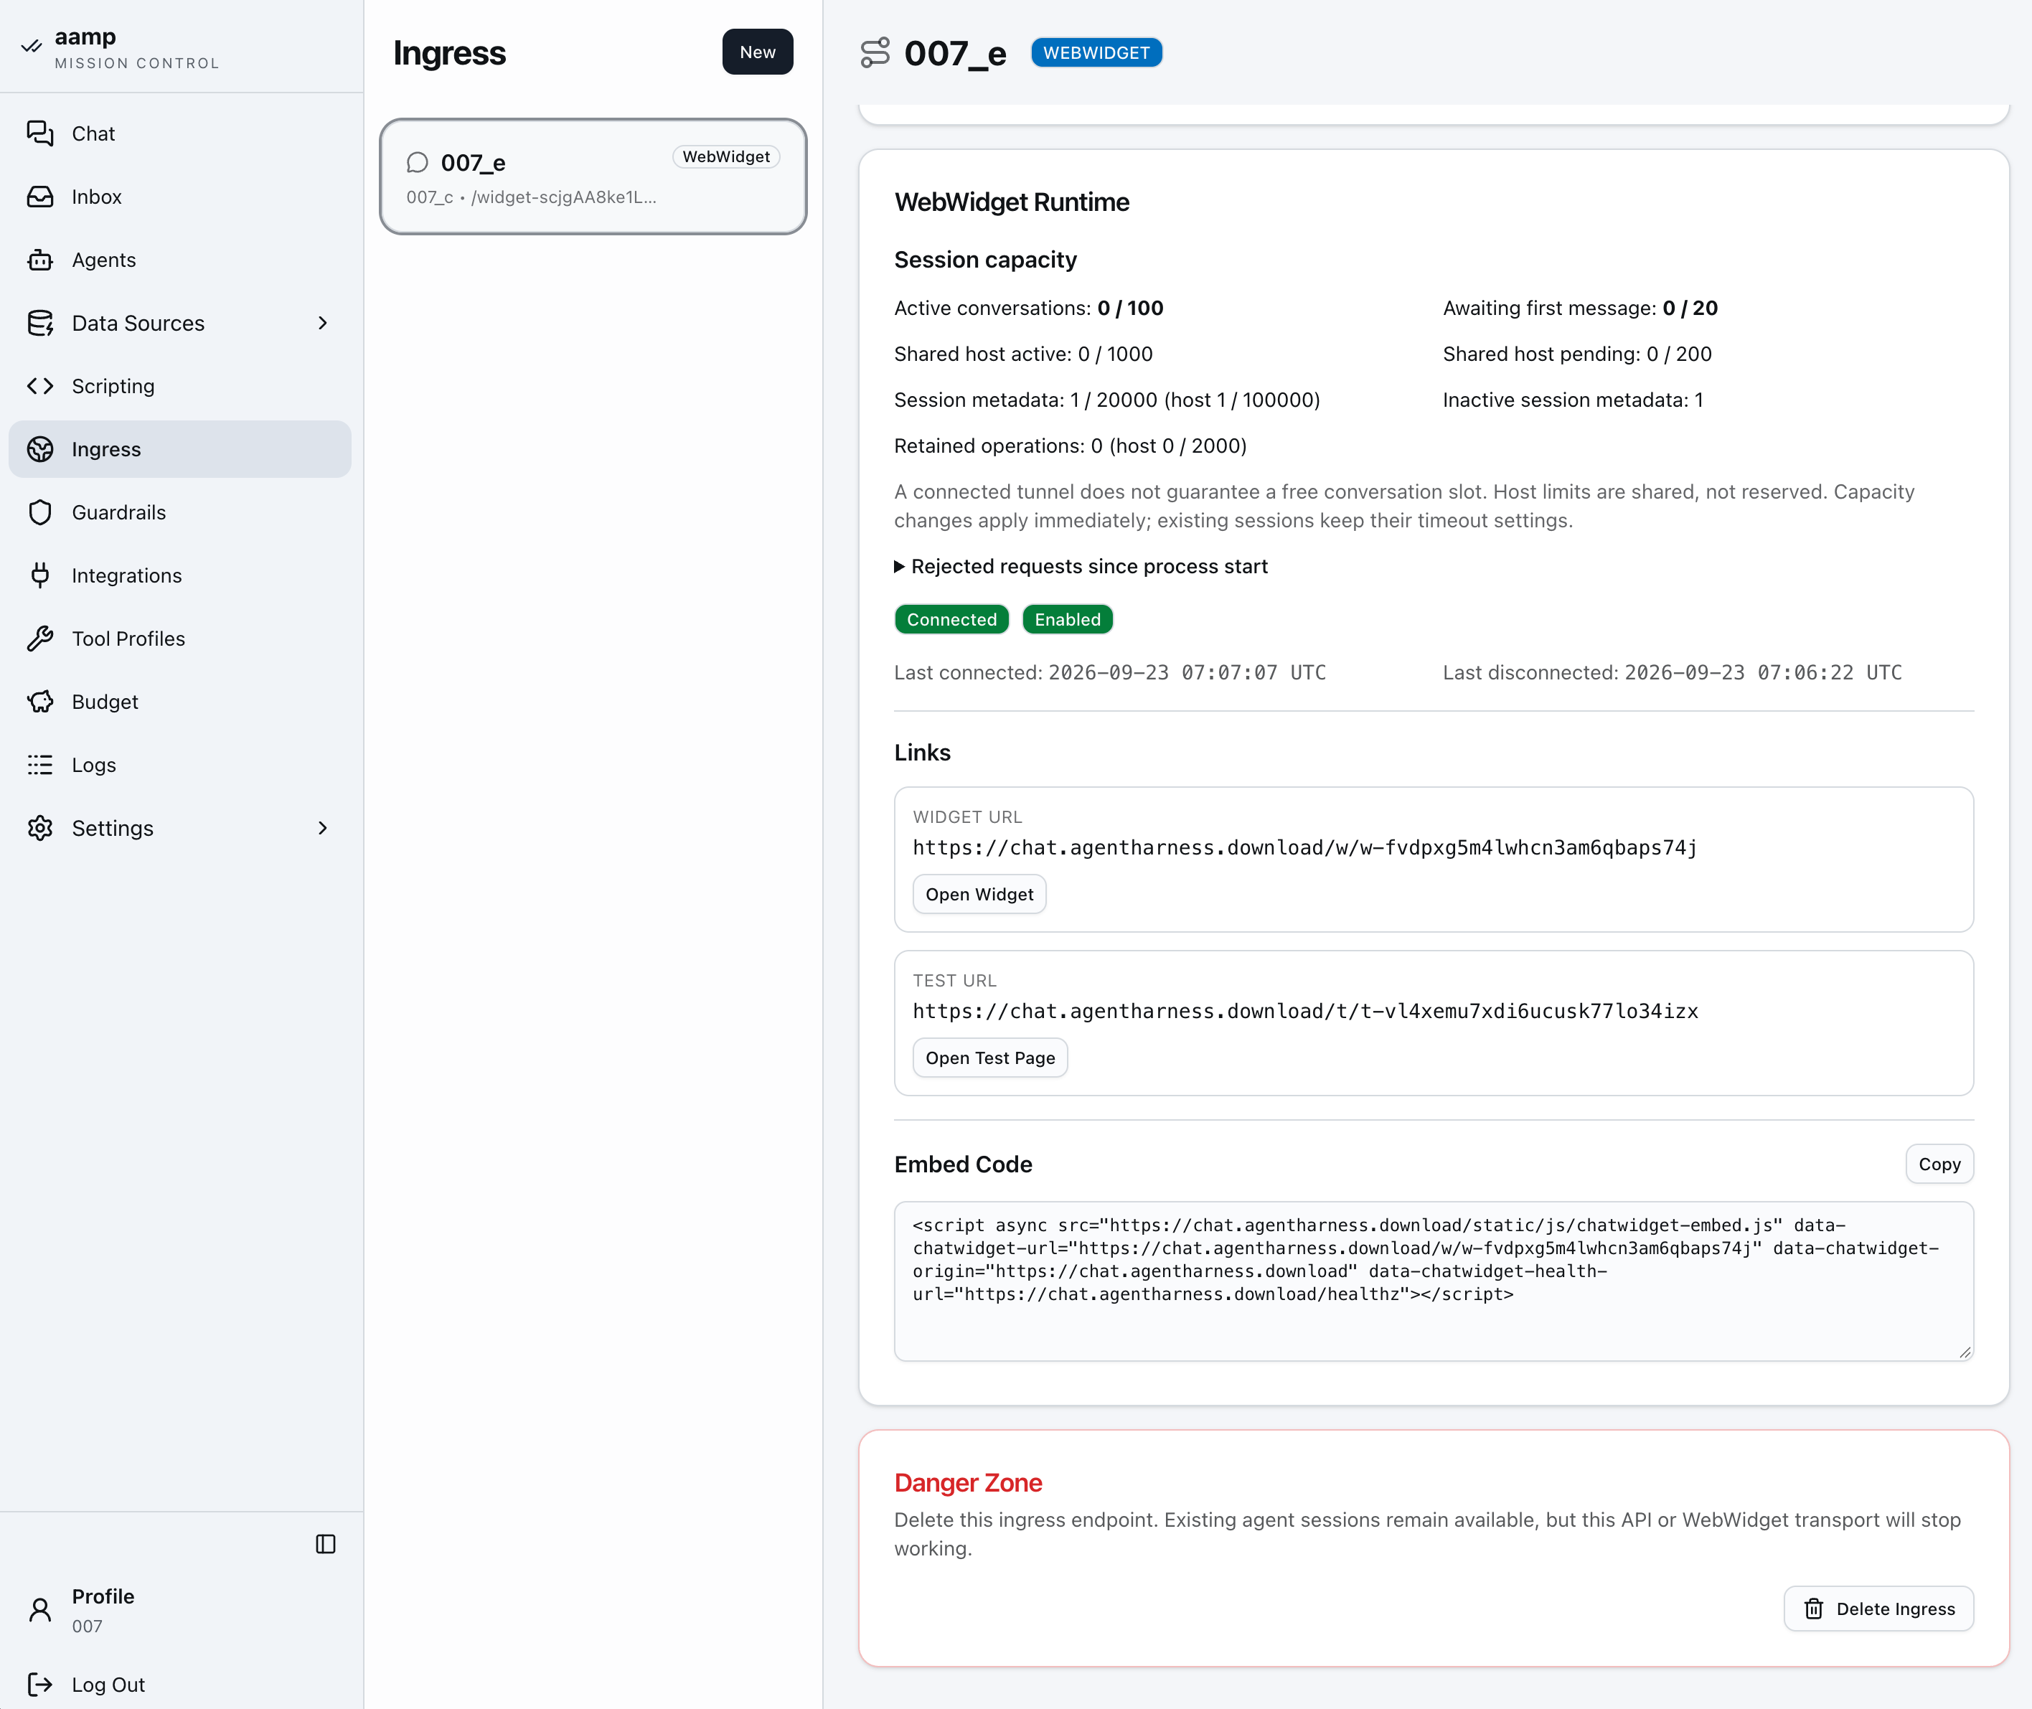
Task: Click the chat bubble icon on 007_e card
Action: 418,162
